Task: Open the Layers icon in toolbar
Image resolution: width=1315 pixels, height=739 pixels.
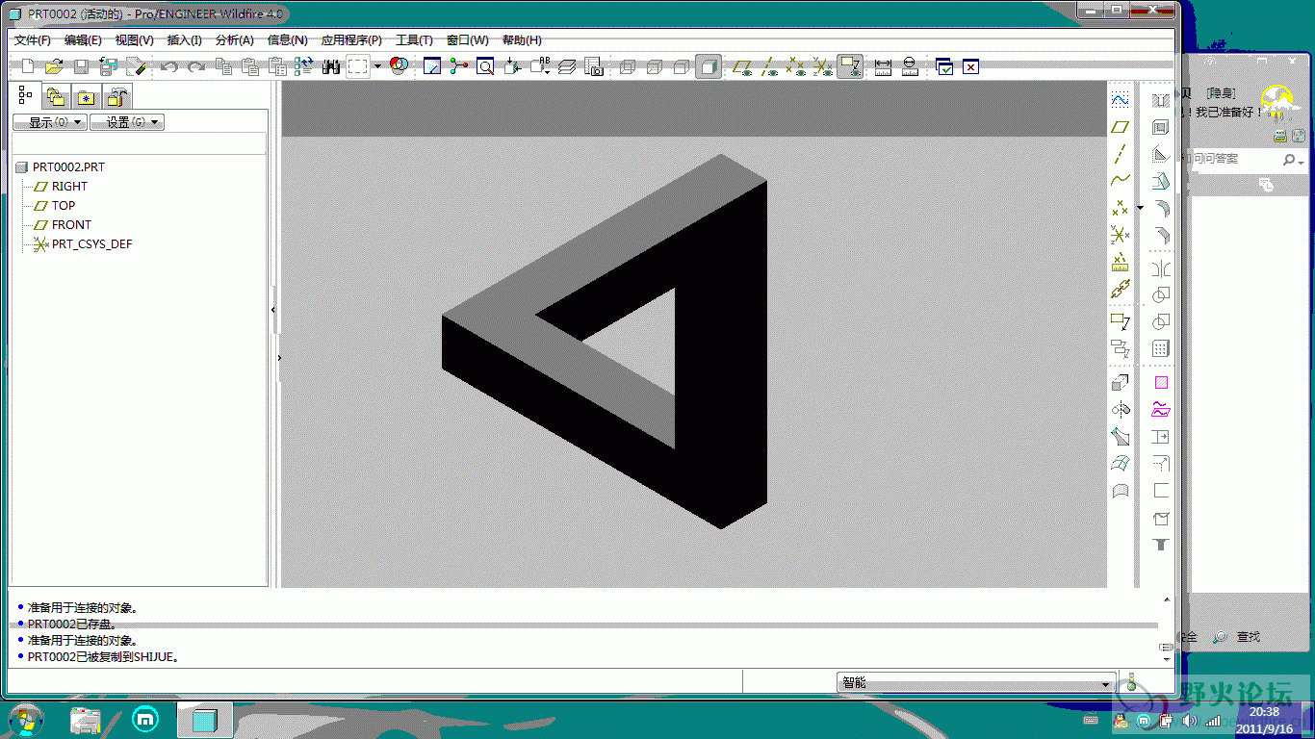Action: pos(568,66)
